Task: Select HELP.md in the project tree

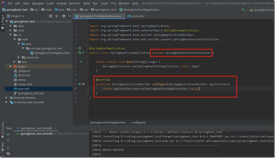Action: click(x=24, y=75)
